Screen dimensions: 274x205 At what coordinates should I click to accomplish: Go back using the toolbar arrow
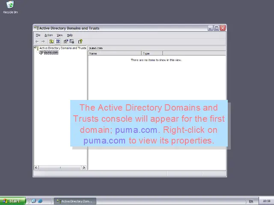pos(37,41)
